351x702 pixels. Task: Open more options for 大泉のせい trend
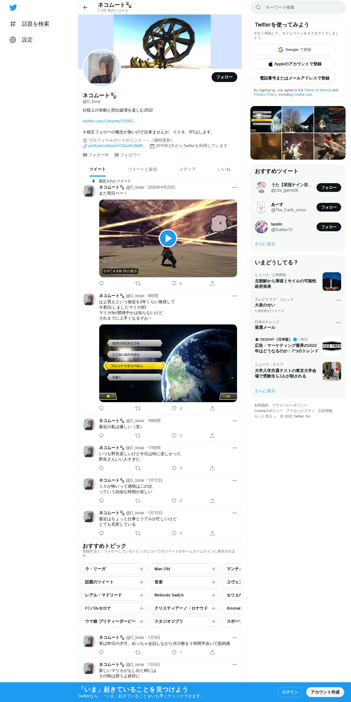coord(338,300)
